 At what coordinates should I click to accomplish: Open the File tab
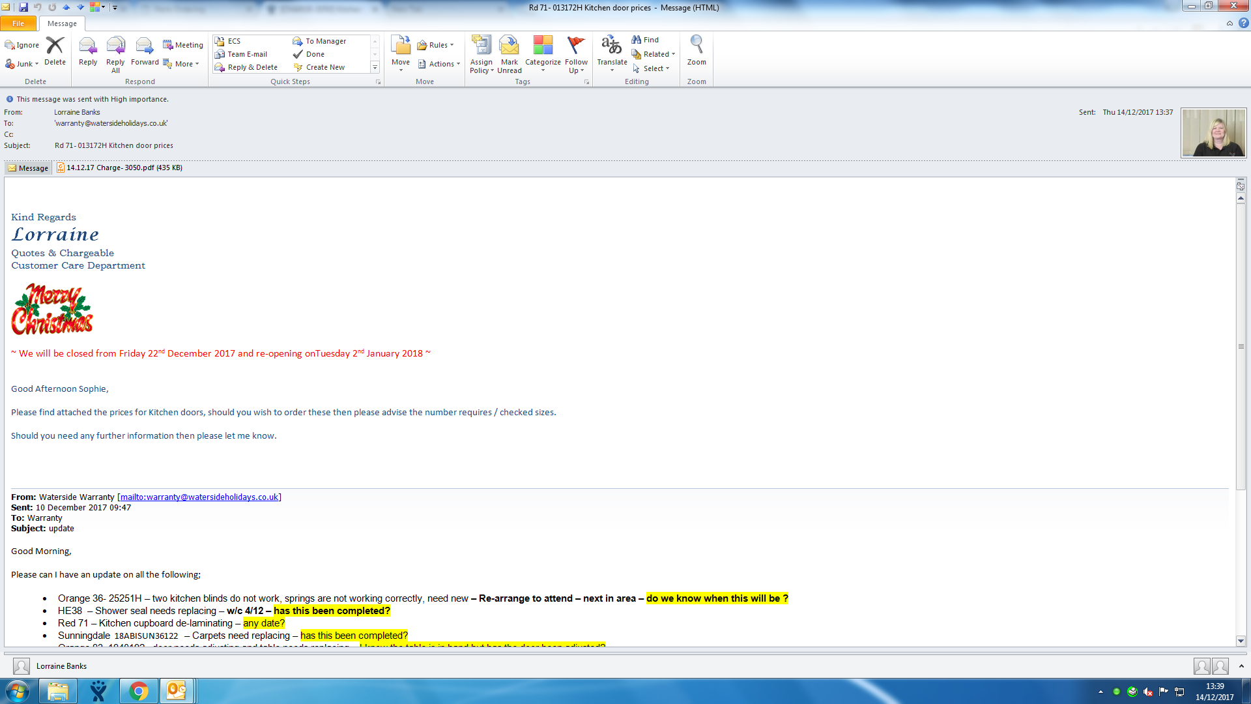pyautogui.click(x=18, y=23)
